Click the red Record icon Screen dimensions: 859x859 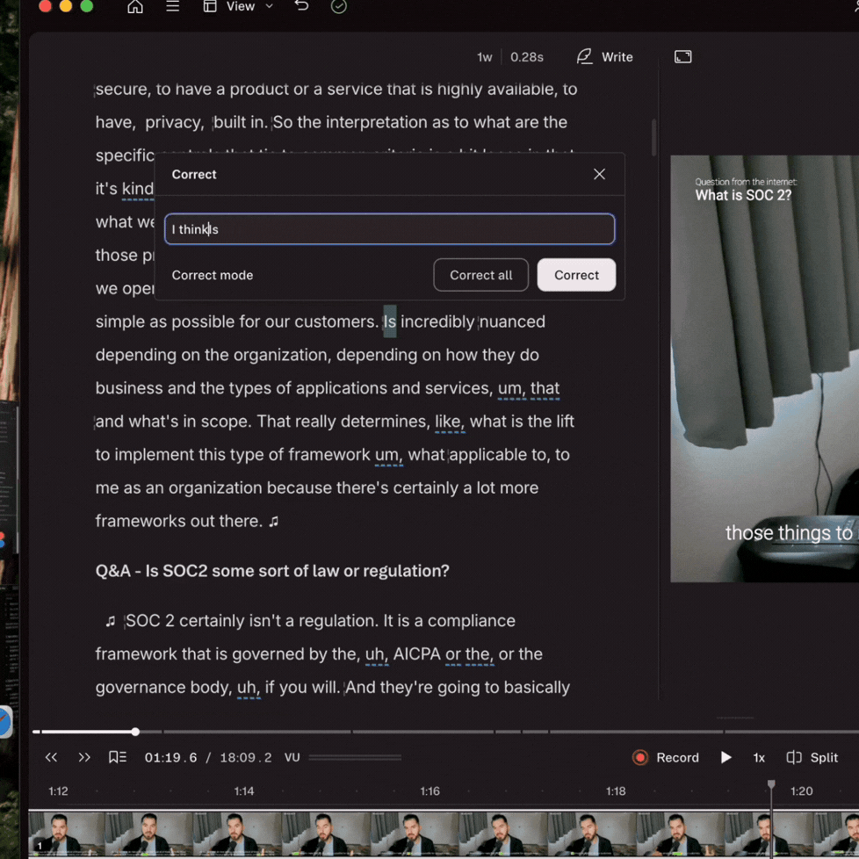click(x=640, y=758)
